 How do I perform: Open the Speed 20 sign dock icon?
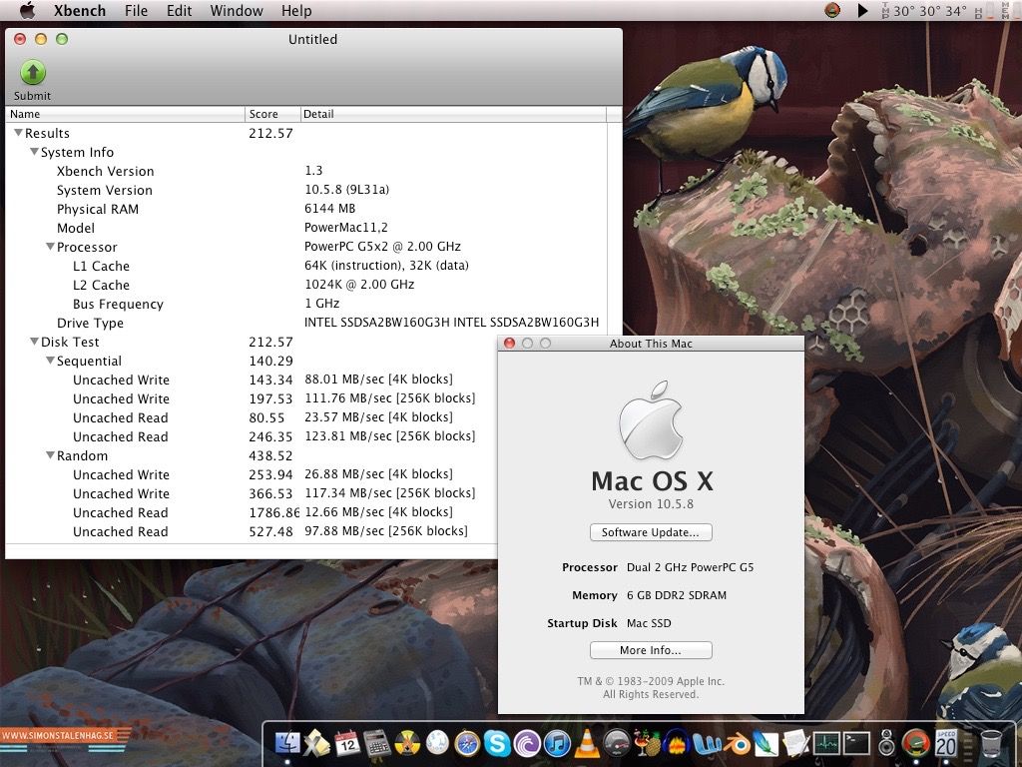click(x=946, y=743)
